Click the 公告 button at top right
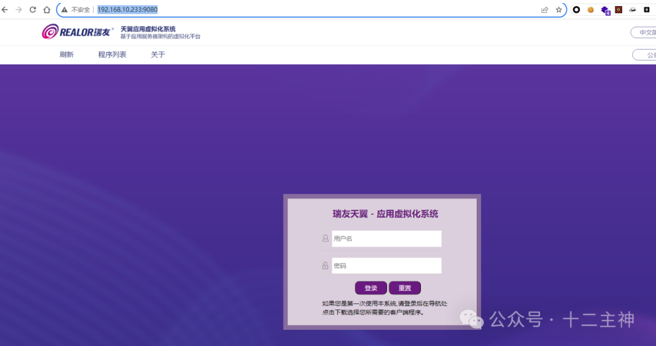The width and height of the screenshot is (656, 346). click(x=644, y=55)
